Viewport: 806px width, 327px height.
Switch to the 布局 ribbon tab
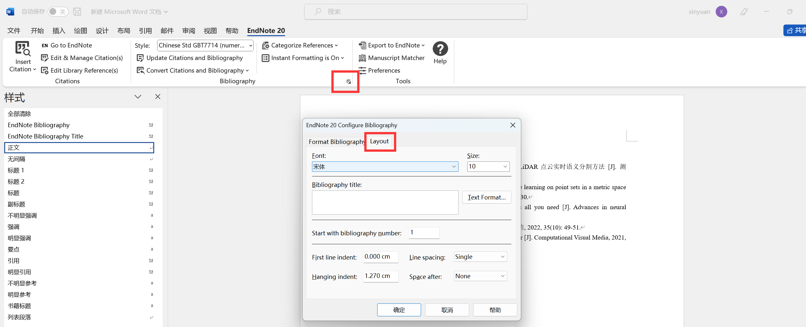(x=124, y=31)
